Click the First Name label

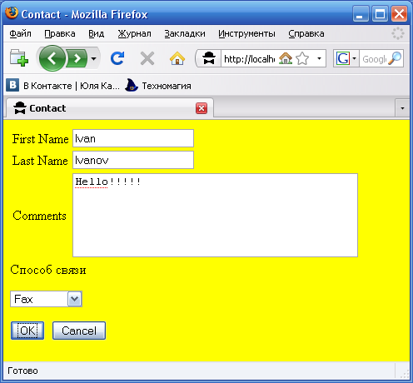(x=40, y=139)
